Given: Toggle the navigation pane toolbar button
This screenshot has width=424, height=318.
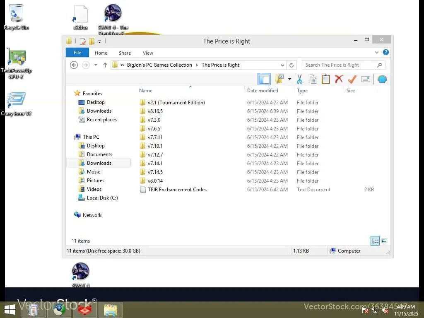Looking at the screenshot, I should [264, 79].
